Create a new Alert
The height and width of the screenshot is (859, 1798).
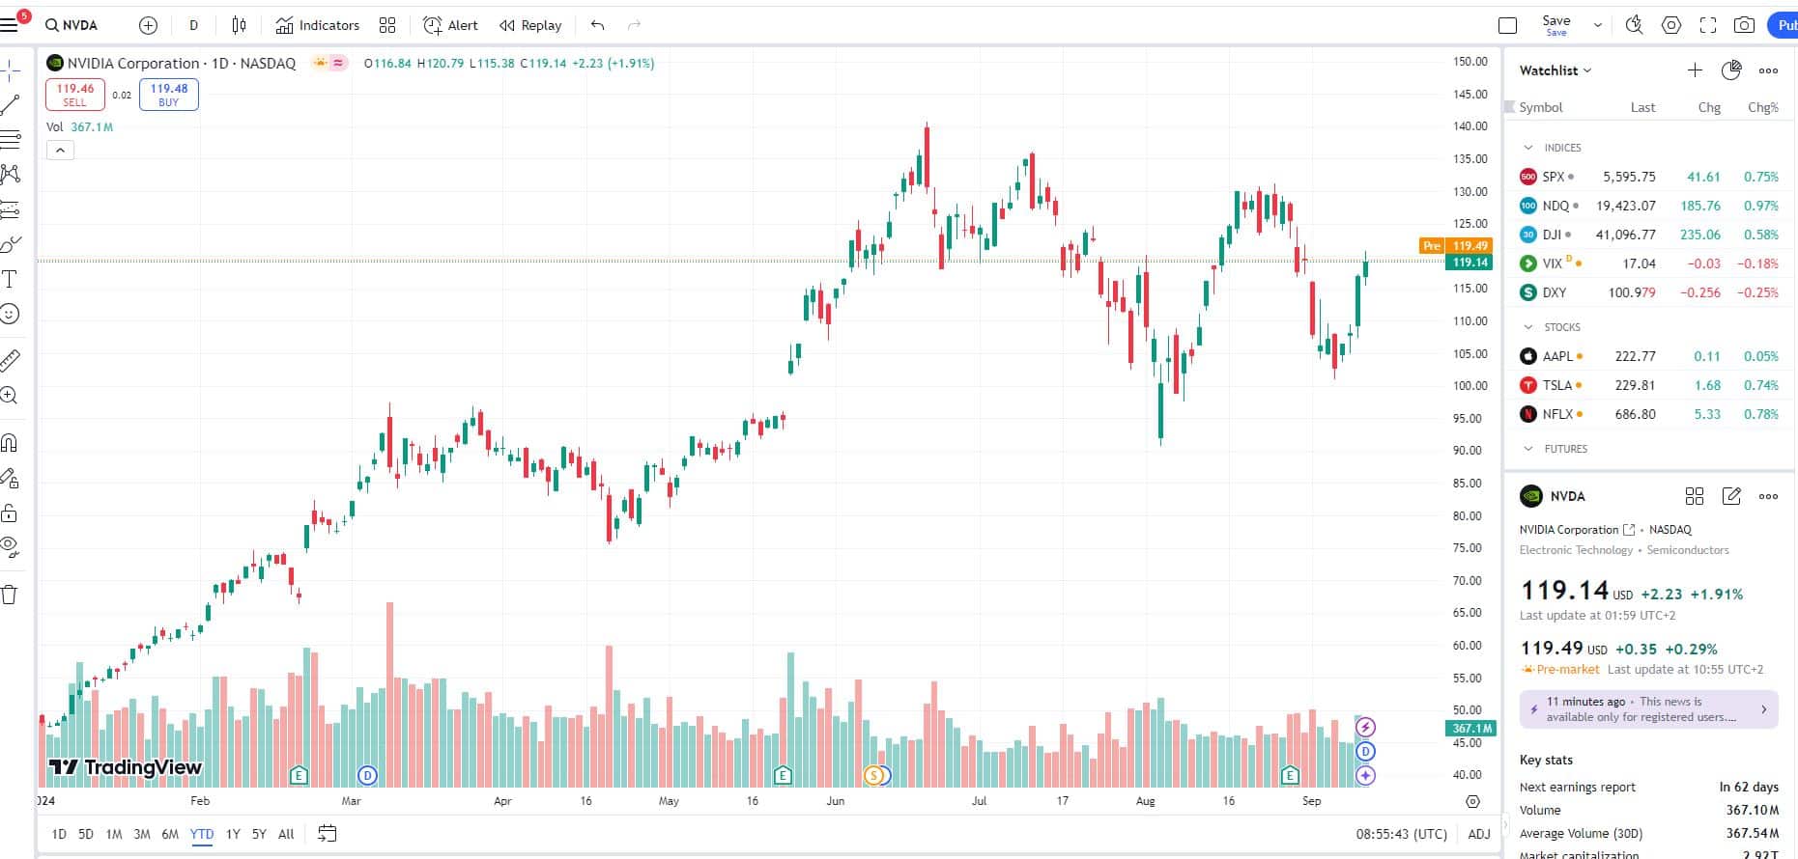451,25
